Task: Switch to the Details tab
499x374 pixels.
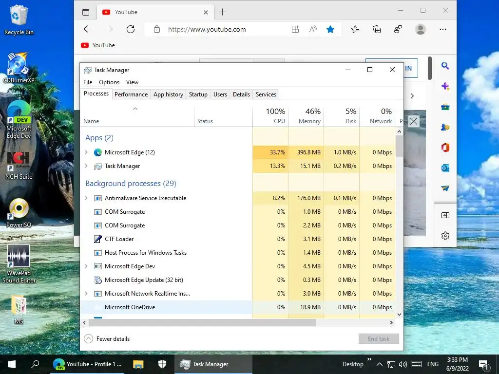Action: pyautogui.click(x=241, y=94)
